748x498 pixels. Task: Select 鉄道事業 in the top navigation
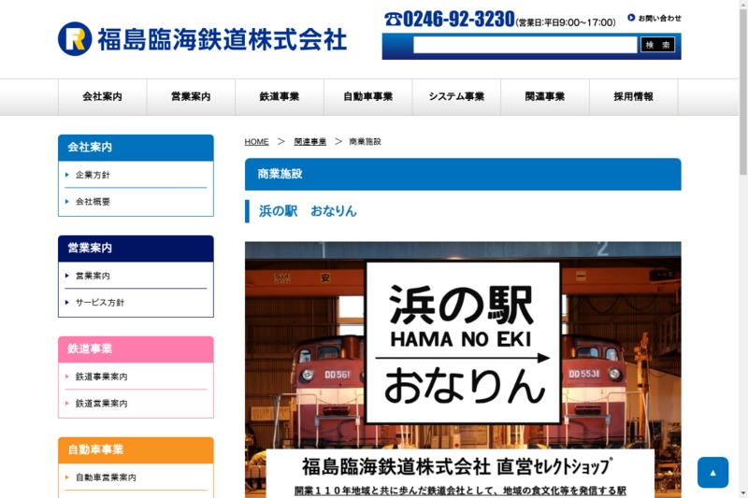[x=280, y=97]
